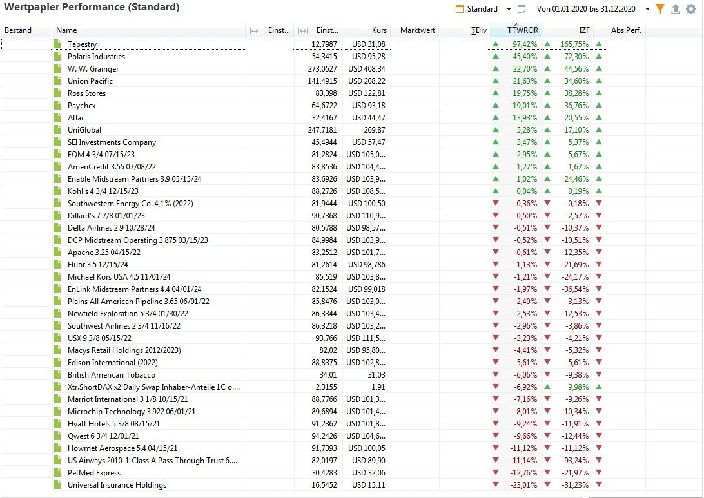Expand the Standard view dropdown arrow

click(x=509, y=9)
